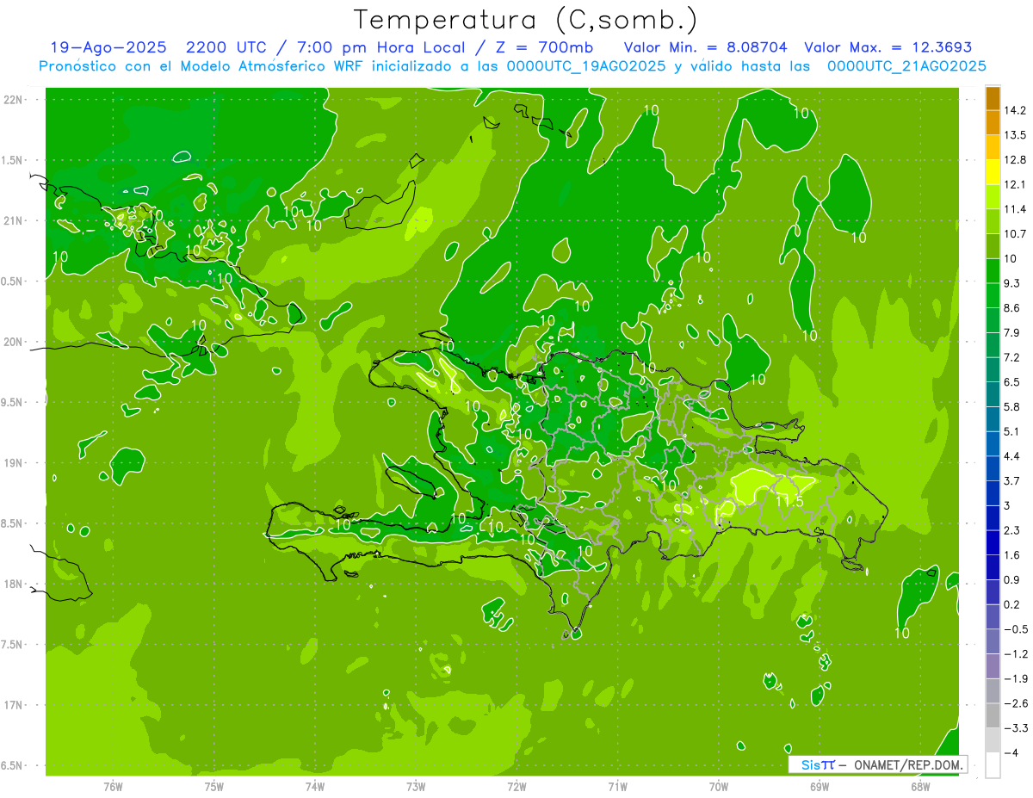Click legend value '12.1'
The image size is (1033, 798).
(1015, 184)
